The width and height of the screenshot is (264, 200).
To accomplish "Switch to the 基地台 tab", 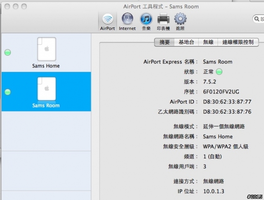I will click(x=186, y=42).
